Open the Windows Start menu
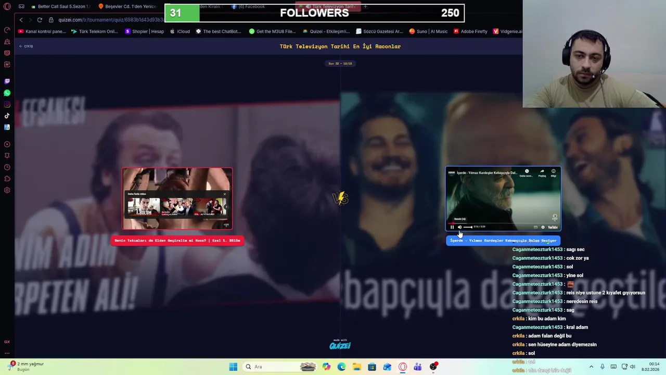 [x=233, y=367]
